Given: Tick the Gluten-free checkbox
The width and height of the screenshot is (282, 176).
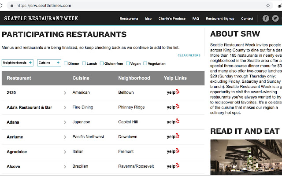Looking at the screenshot, I should [x=102, y=63].
